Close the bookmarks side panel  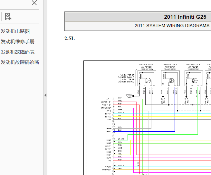click(34, 3)
